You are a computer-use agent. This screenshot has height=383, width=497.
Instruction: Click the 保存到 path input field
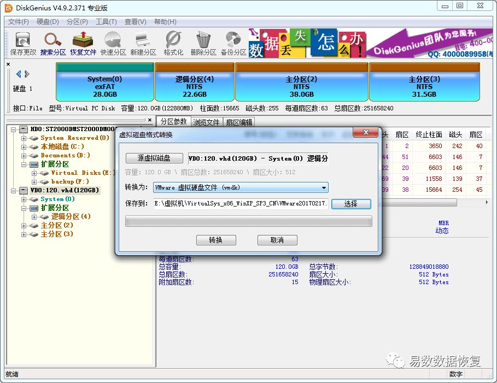(x=241, y=204)
